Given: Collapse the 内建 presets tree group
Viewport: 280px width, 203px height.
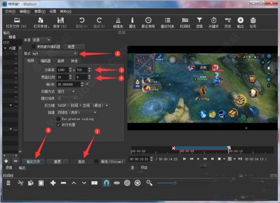Looking at the screenshot, I should [5, 48].
